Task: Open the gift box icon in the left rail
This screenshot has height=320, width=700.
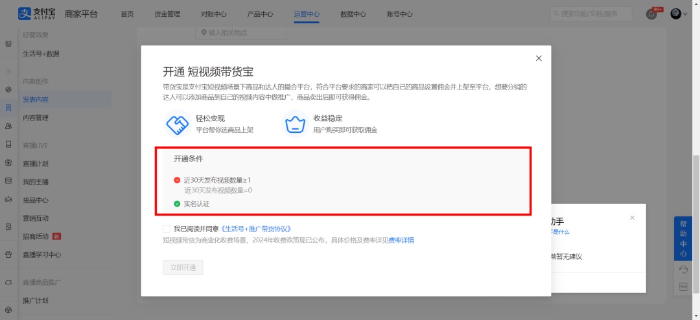Action: (8, 163)
